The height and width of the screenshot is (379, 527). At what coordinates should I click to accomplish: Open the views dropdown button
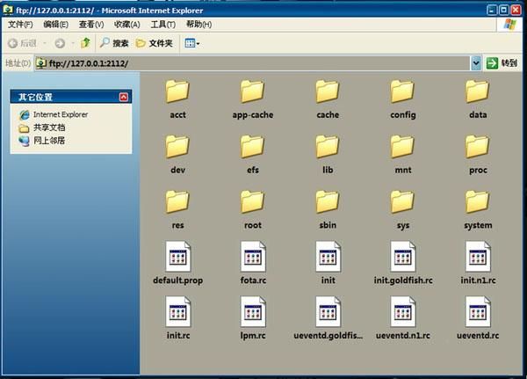(x=192, y=42)
